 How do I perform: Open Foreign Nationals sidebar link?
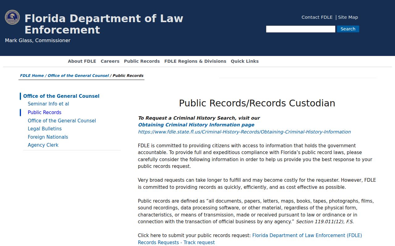[x=48, y=137]
